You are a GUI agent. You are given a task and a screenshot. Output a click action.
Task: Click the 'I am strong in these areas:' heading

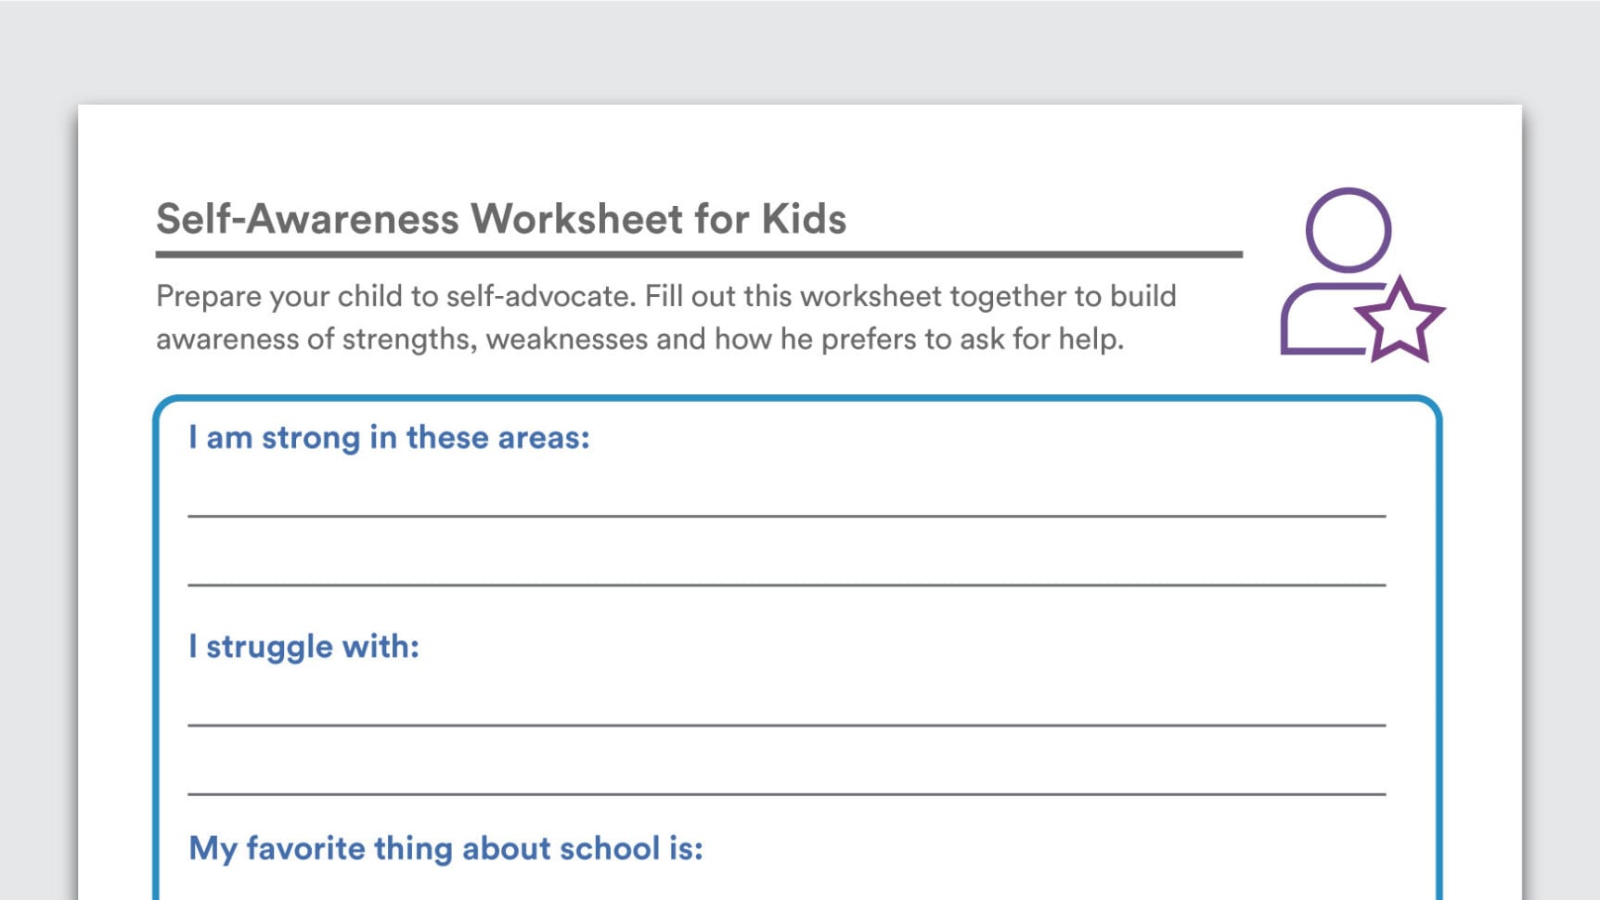point(389,437)
